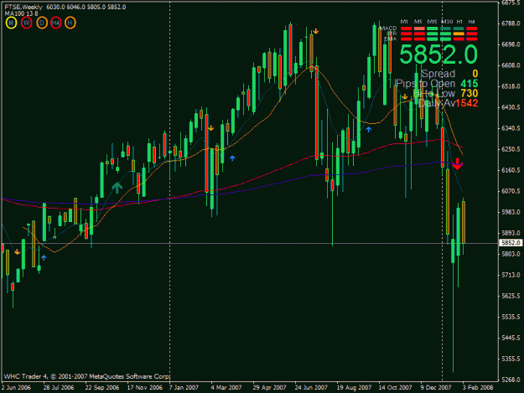524x393 pixels.
Task: Click the Pips to Open value 415
Action: (x=470, y=84)
